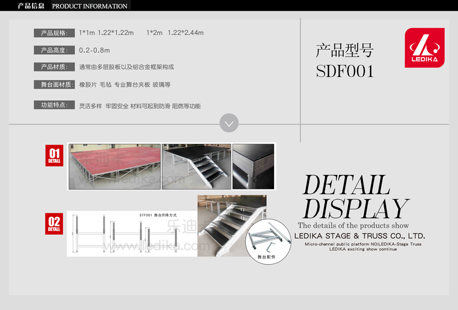
Task: Click the 舞台配件 caption
Action: point(266,257)
